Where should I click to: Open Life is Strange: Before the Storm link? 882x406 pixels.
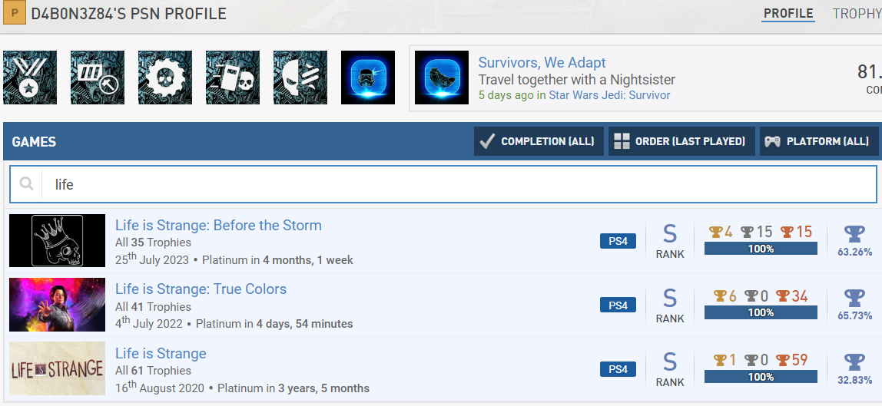(x=218, y=226)
